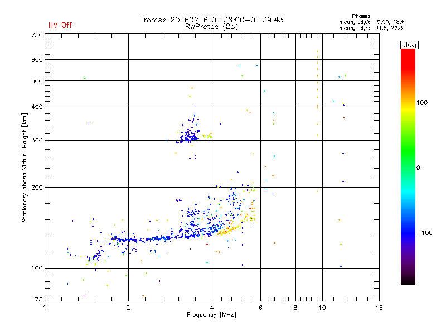Click the 500 height tick label
Viewport: 446px width, 335px height.
pyautogui.click(x=37, y=81)
